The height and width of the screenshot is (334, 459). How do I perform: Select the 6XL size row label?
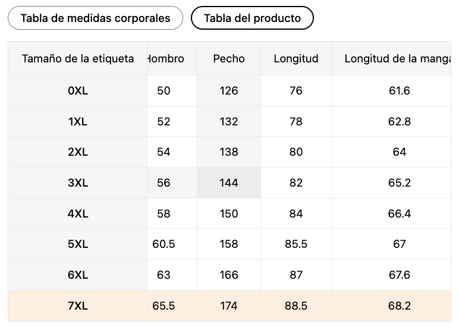click(x=78, y=275)
